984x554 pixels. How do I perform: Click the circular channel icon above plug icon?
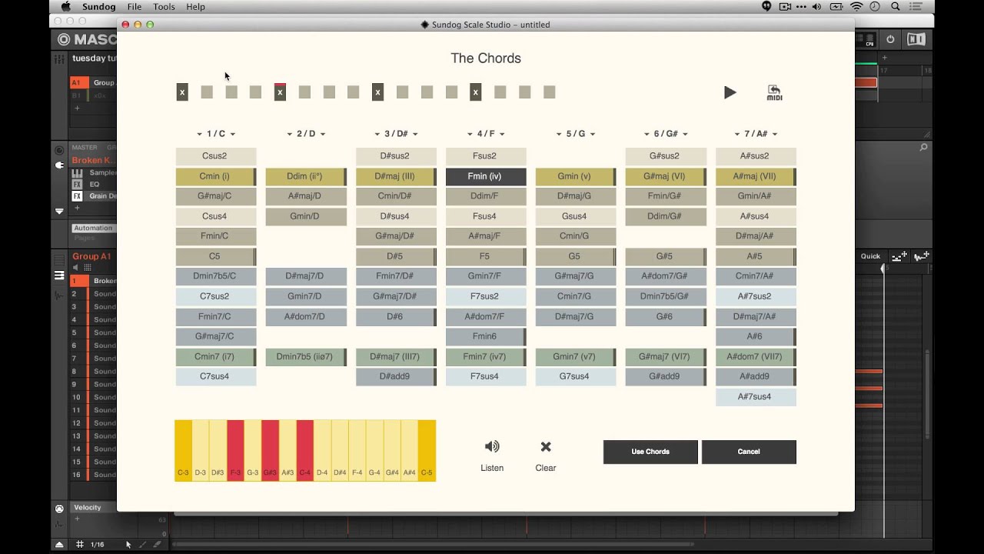(59, 149)
